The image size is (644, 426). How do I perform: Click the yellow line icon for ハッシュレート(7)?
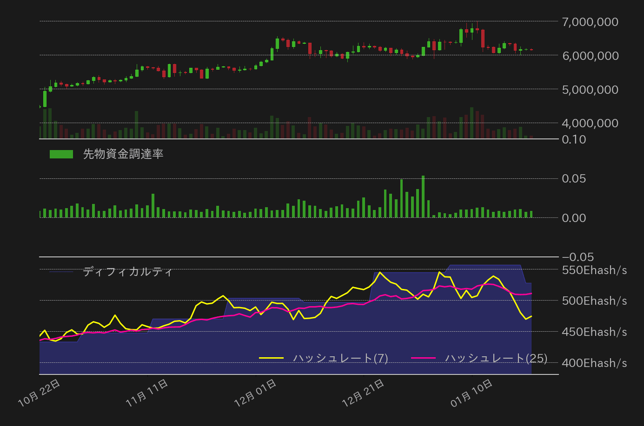click(x=272, y=358)
